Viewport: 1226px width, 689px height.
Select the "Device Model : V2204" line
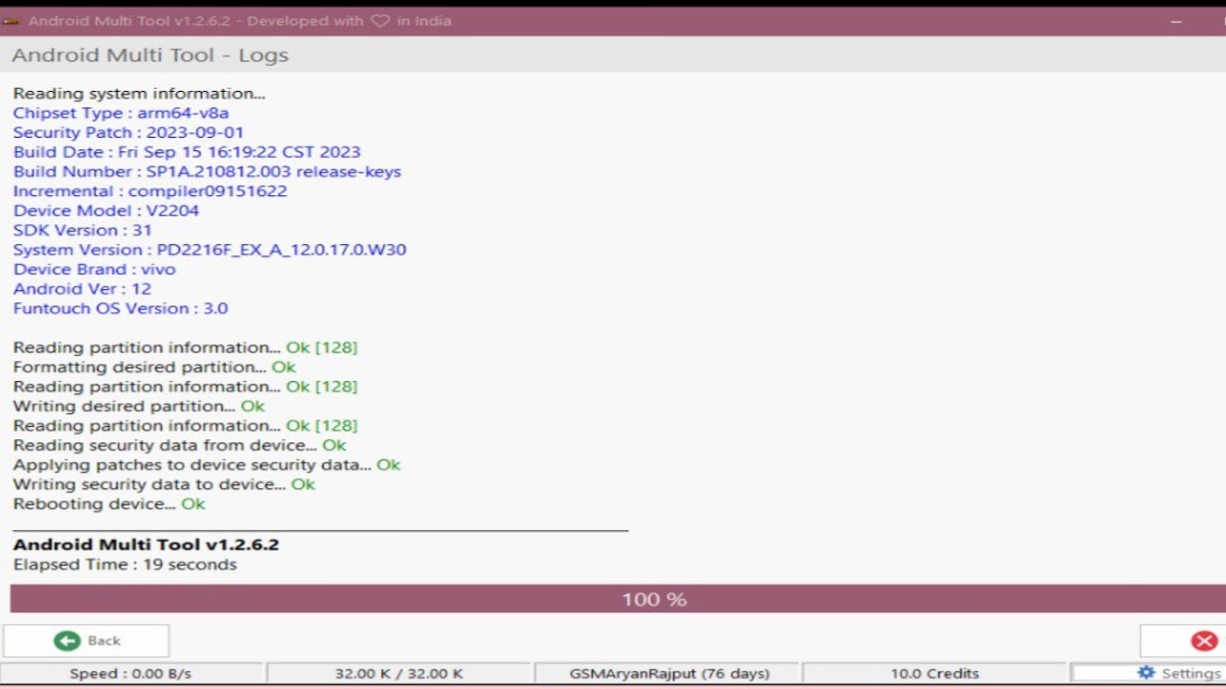pos(106,211)
